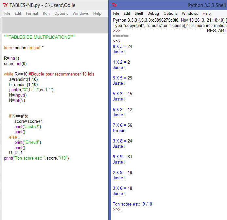Open Shell menu in Python Shell window
227x220 pixels.
point(139,13)
